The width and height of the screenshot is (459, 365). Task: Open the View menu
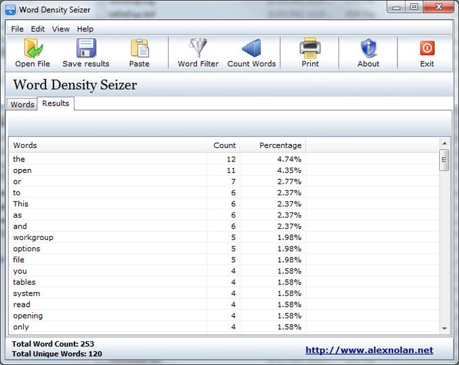click(61, 29)
